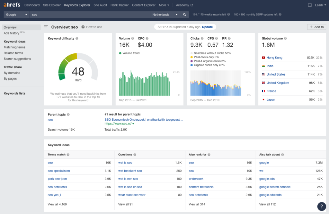The height and width of the screenshot is (214, 329).
Task: Select Overview in the sidebar
Action: 22,27
